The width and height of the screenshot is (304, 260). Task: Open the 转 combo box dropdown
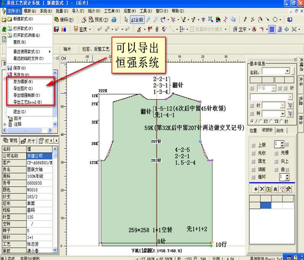click(283, 113)
